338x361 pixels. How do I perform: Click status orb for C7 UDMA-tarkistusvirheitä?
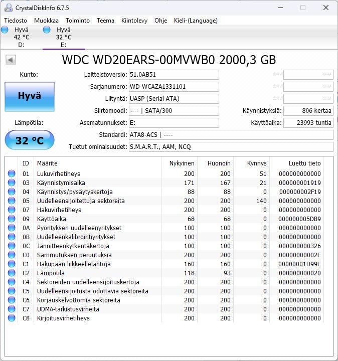point(12,309)
